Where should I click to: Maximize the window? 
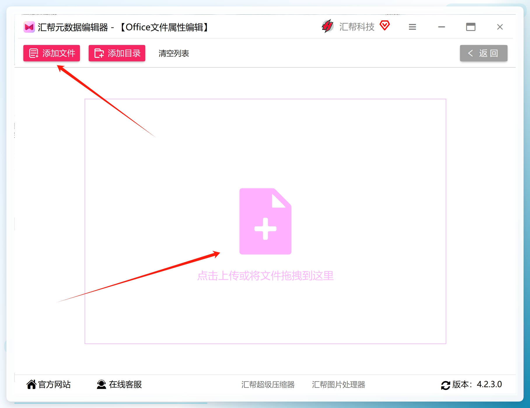click(x=471, y=27)
